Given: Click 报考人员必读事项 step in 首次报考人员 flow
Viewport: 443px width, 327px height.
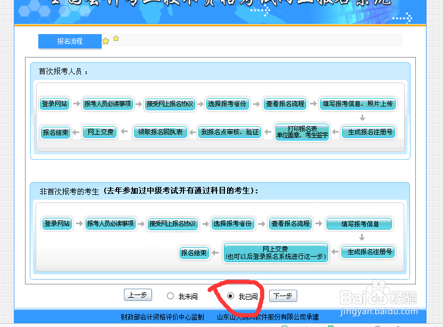Looking at the screenshot, I should [107, 104].
